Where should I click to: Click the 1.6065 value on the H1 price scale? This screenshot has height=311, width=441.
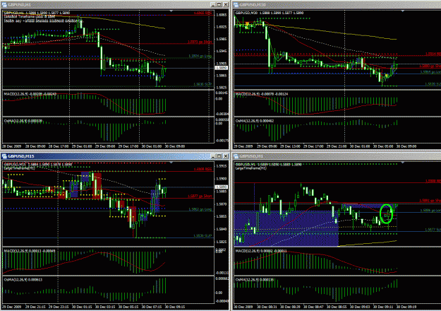222,15
